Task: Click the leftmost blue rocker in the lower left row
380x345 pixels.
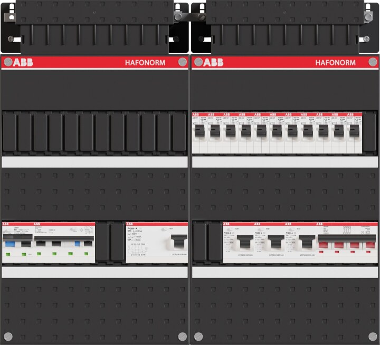Action: [10, 244]
